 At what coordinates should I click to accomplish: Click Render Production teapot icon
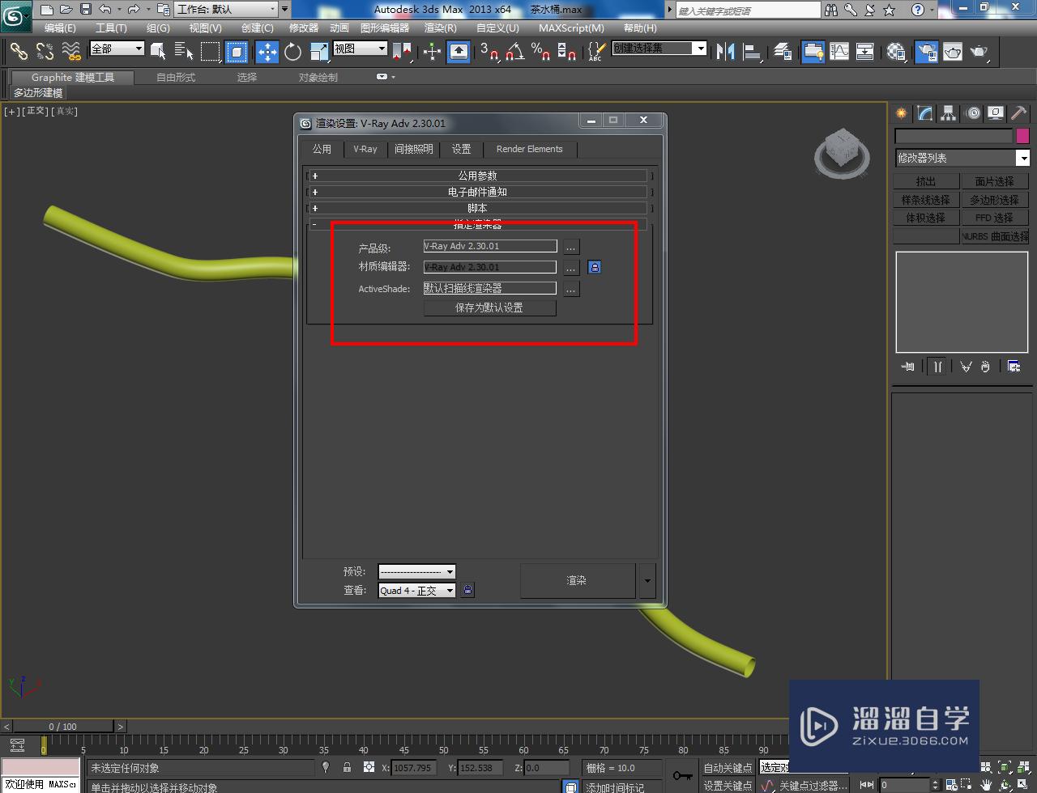coord(979,52)
